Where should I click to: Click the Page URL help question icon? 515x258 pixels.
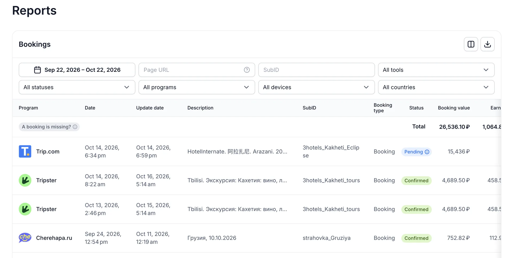247,70
